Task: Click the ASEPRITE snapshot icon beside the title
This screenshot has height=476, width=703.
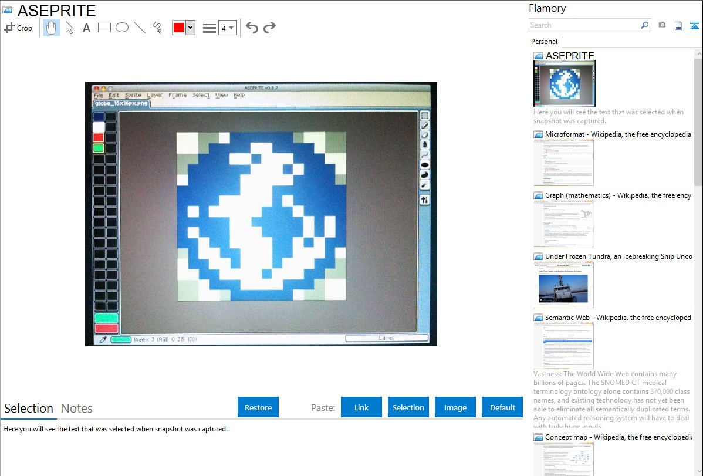Action: [7, 10]
